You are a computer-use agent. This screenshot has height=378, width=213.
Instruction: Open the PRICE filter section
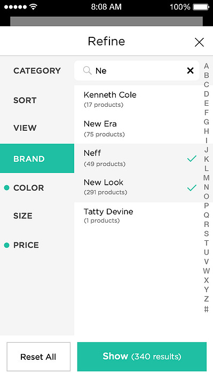pos(37,245)
